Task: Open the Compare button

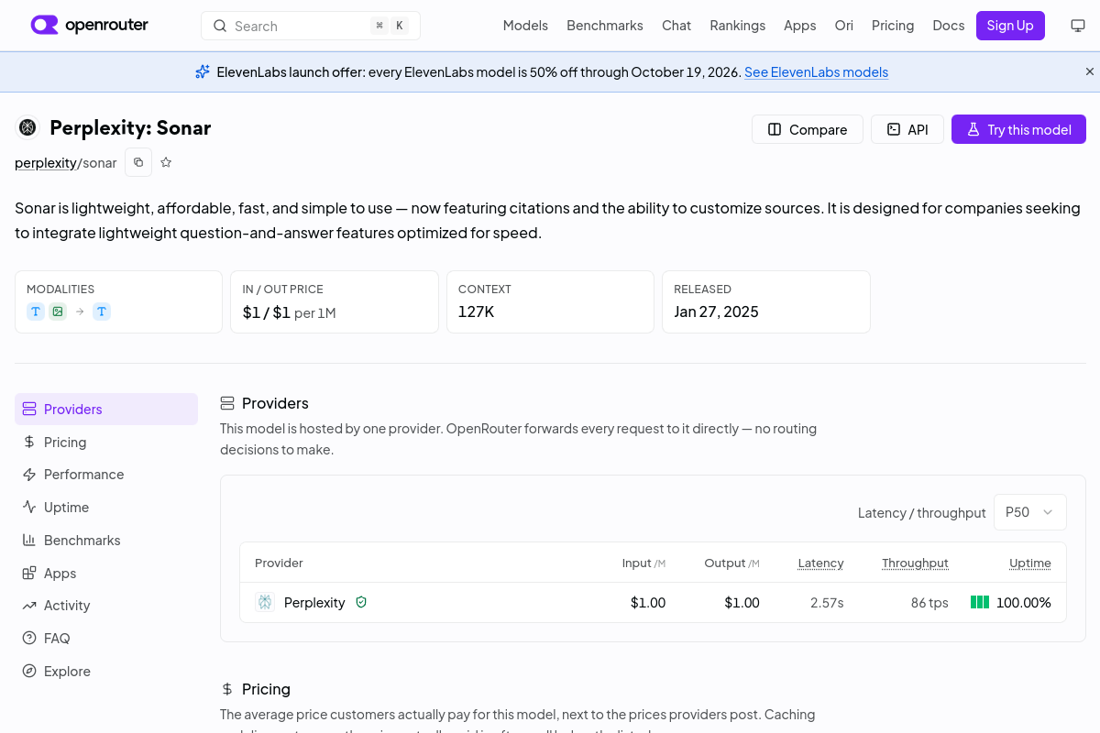Action: (x=807, y=129)
